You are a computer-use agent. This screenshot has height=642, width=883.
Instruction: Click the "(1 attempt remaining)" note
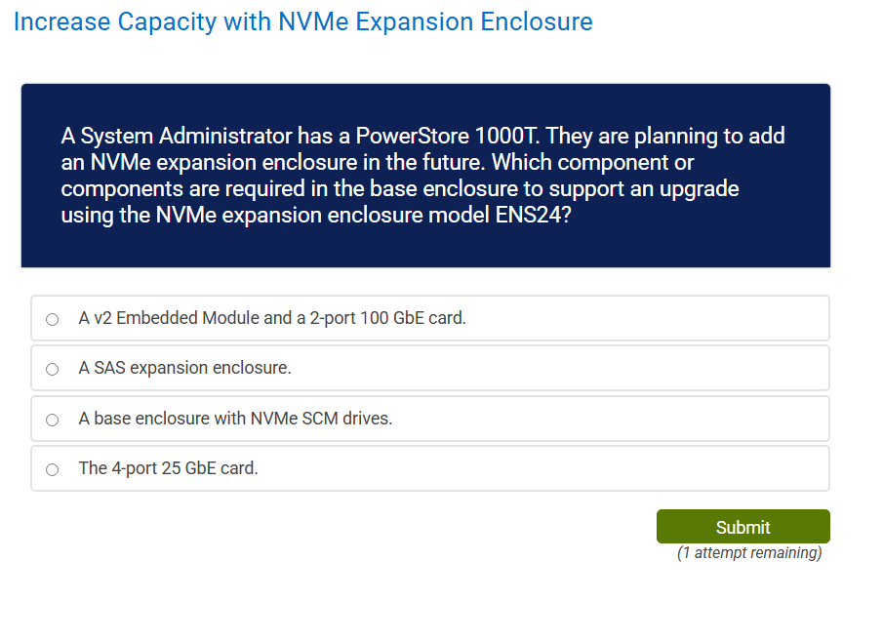click(x=749, y=553)
